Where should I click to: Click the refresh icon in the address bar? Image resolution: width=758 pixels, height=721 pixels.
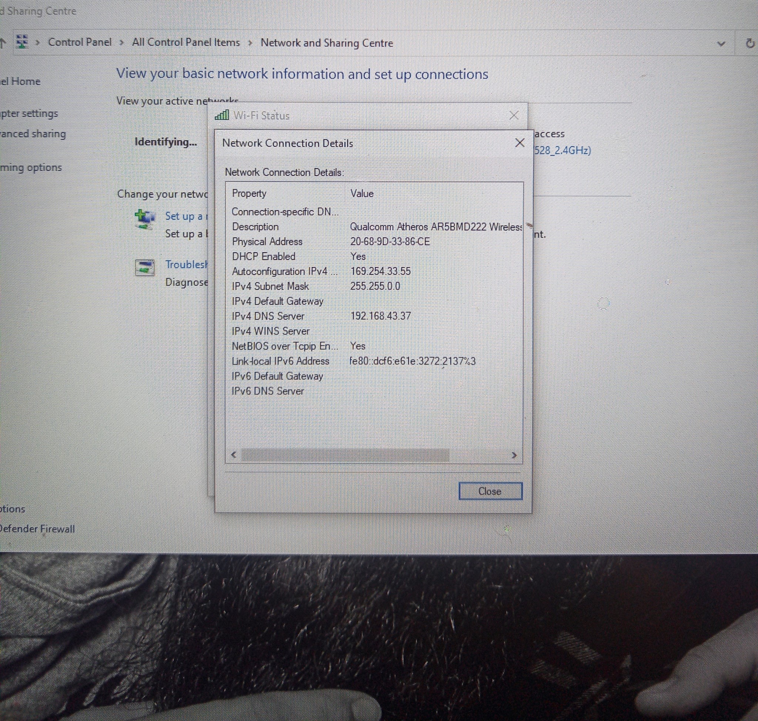tap(750, 43)
